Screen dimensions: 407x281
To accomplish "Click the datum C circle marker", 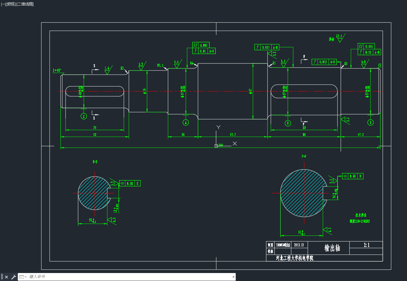I will pyautogui.click(x=84, y=116).
